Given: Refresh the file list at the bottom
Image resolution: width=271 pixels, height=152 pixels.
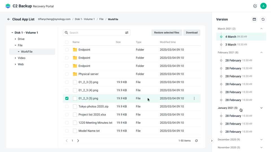Looking at the screenshot, I should click(x=196, y=141).
